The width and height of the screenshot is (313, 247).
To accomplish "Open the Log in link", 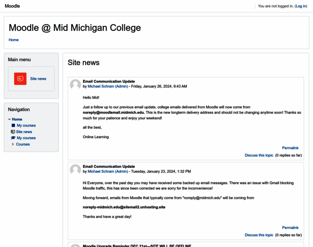I will pyautogui.click(x=301, y=6).
